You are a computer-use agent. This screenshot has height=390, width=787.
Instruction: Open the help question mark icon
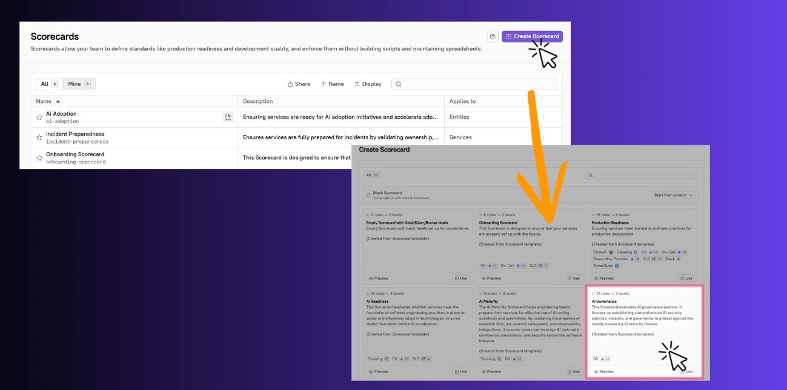point(493,36)
